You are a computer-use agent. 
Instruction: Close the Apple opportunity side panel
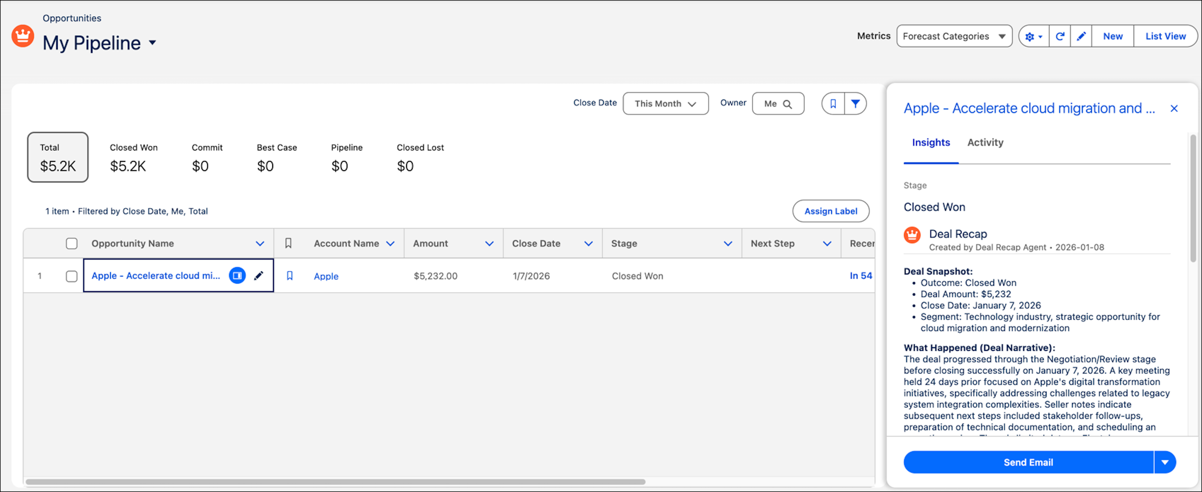1174,109
